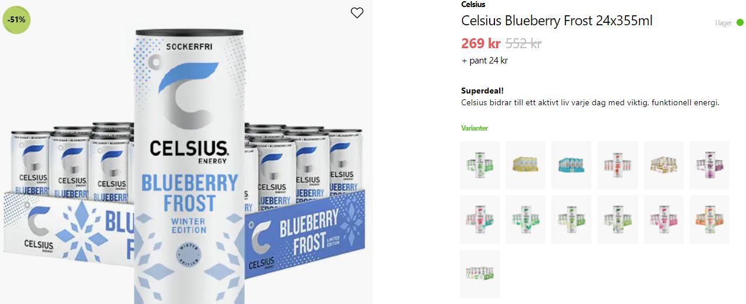Screen dimensions: 746x304
Task: Click the Celsius Blueberry Frost 24x355ml title
Action: pos(557,21)
